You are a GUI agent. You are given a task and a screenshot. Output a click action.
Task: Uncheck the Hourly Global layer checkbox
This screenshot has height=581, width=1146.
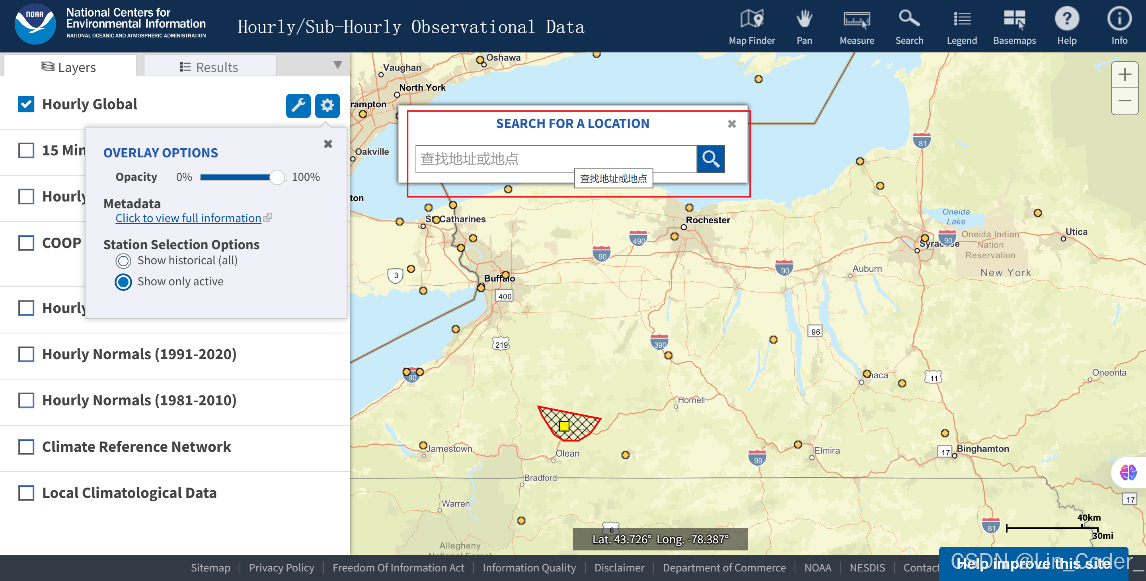26,104
